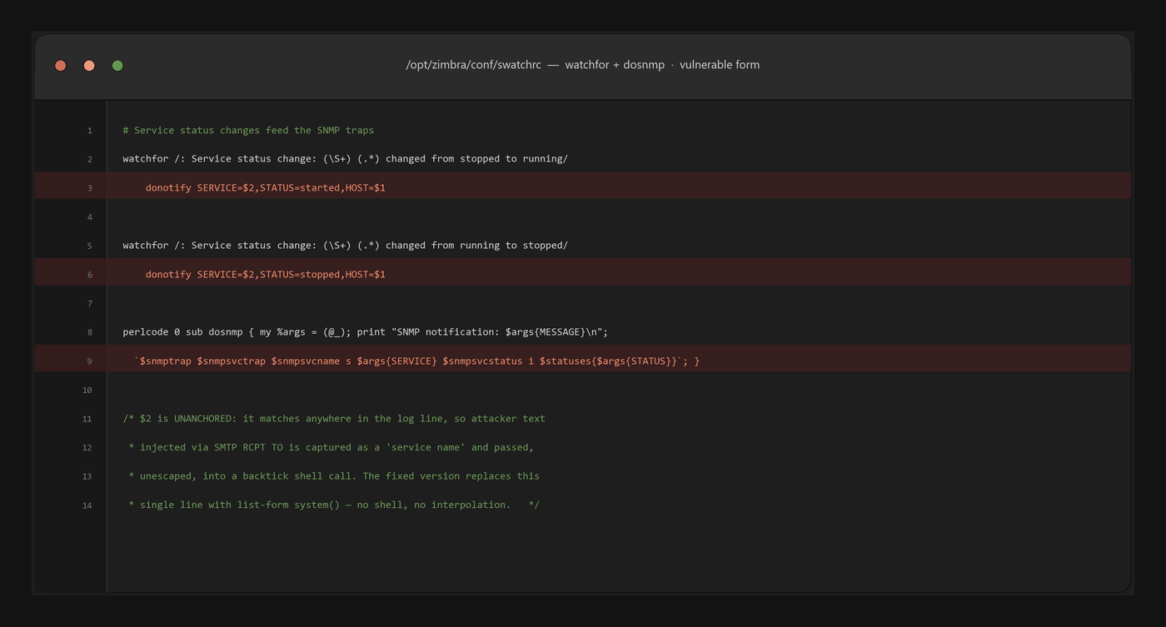Click line number 14 in gutter
Image resolution: width=1166 pixels, height=627 pixels.
(87, 505)
